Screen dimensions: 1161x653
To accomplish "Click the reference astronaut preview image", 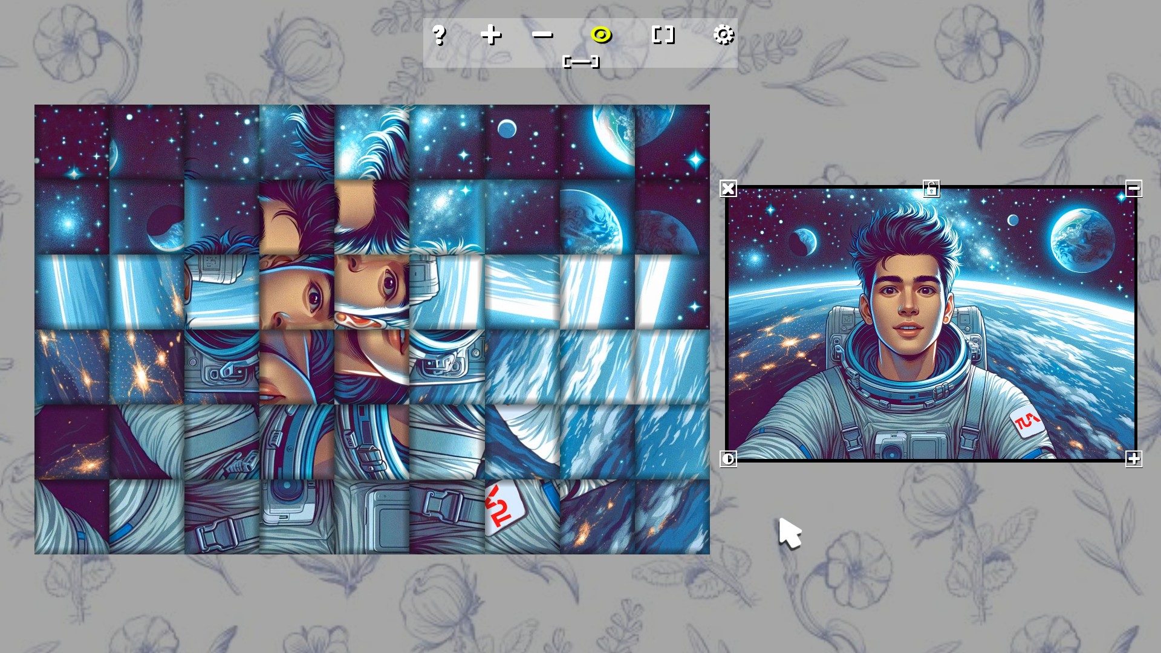I will (931, 323).
